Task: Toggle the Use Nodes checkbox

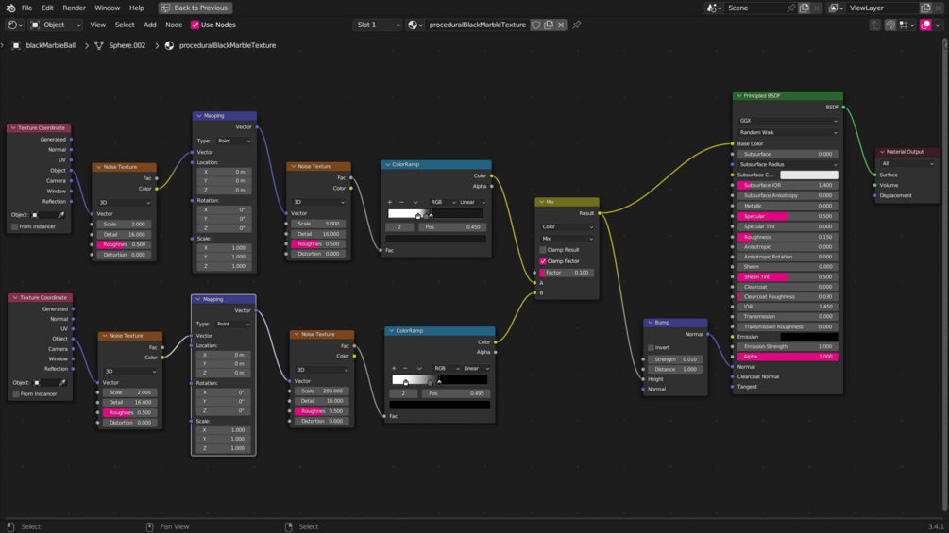Action: click(195, 25)
